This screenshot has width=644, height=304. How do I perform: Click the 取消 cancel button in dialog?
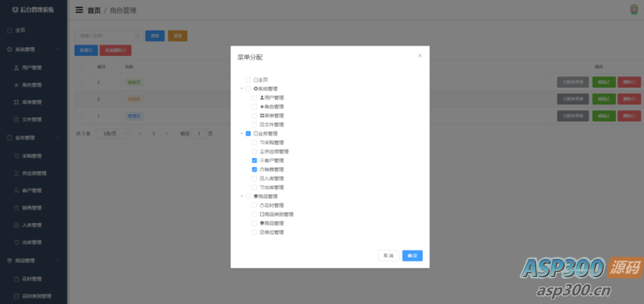coord(388,256)
